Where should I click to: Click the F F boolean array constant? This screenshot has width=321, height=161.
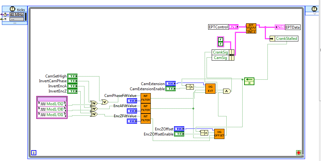pyautogui.click(x=221, y=41)
